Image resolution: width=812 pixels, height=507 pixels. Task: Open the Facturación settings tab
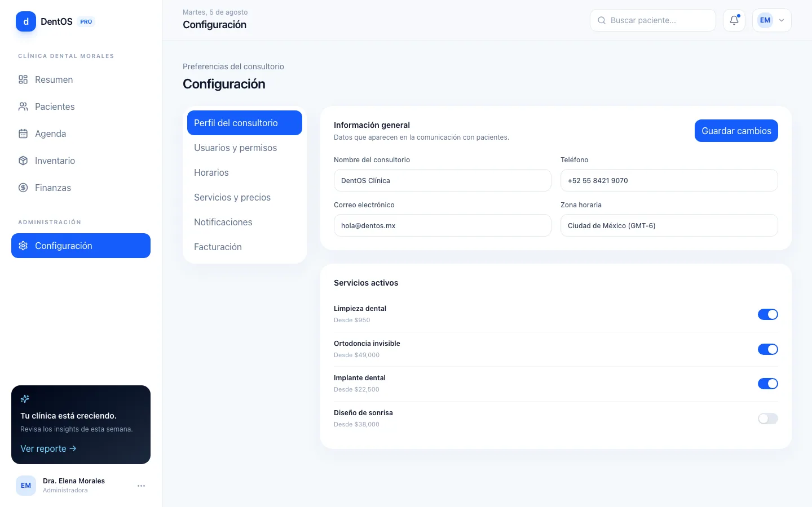click(245, 247)
